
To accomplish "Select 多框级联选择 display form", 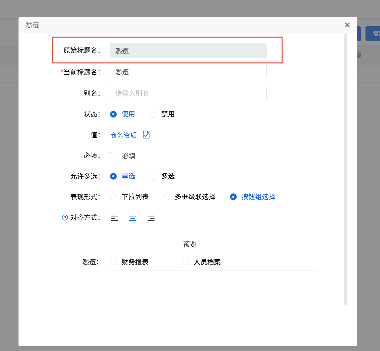I will [166, 197].
